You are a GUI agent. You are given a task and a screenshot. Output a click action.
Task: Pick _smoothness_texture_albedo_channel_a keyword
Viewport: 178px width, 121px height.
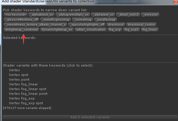pos(35,25)
